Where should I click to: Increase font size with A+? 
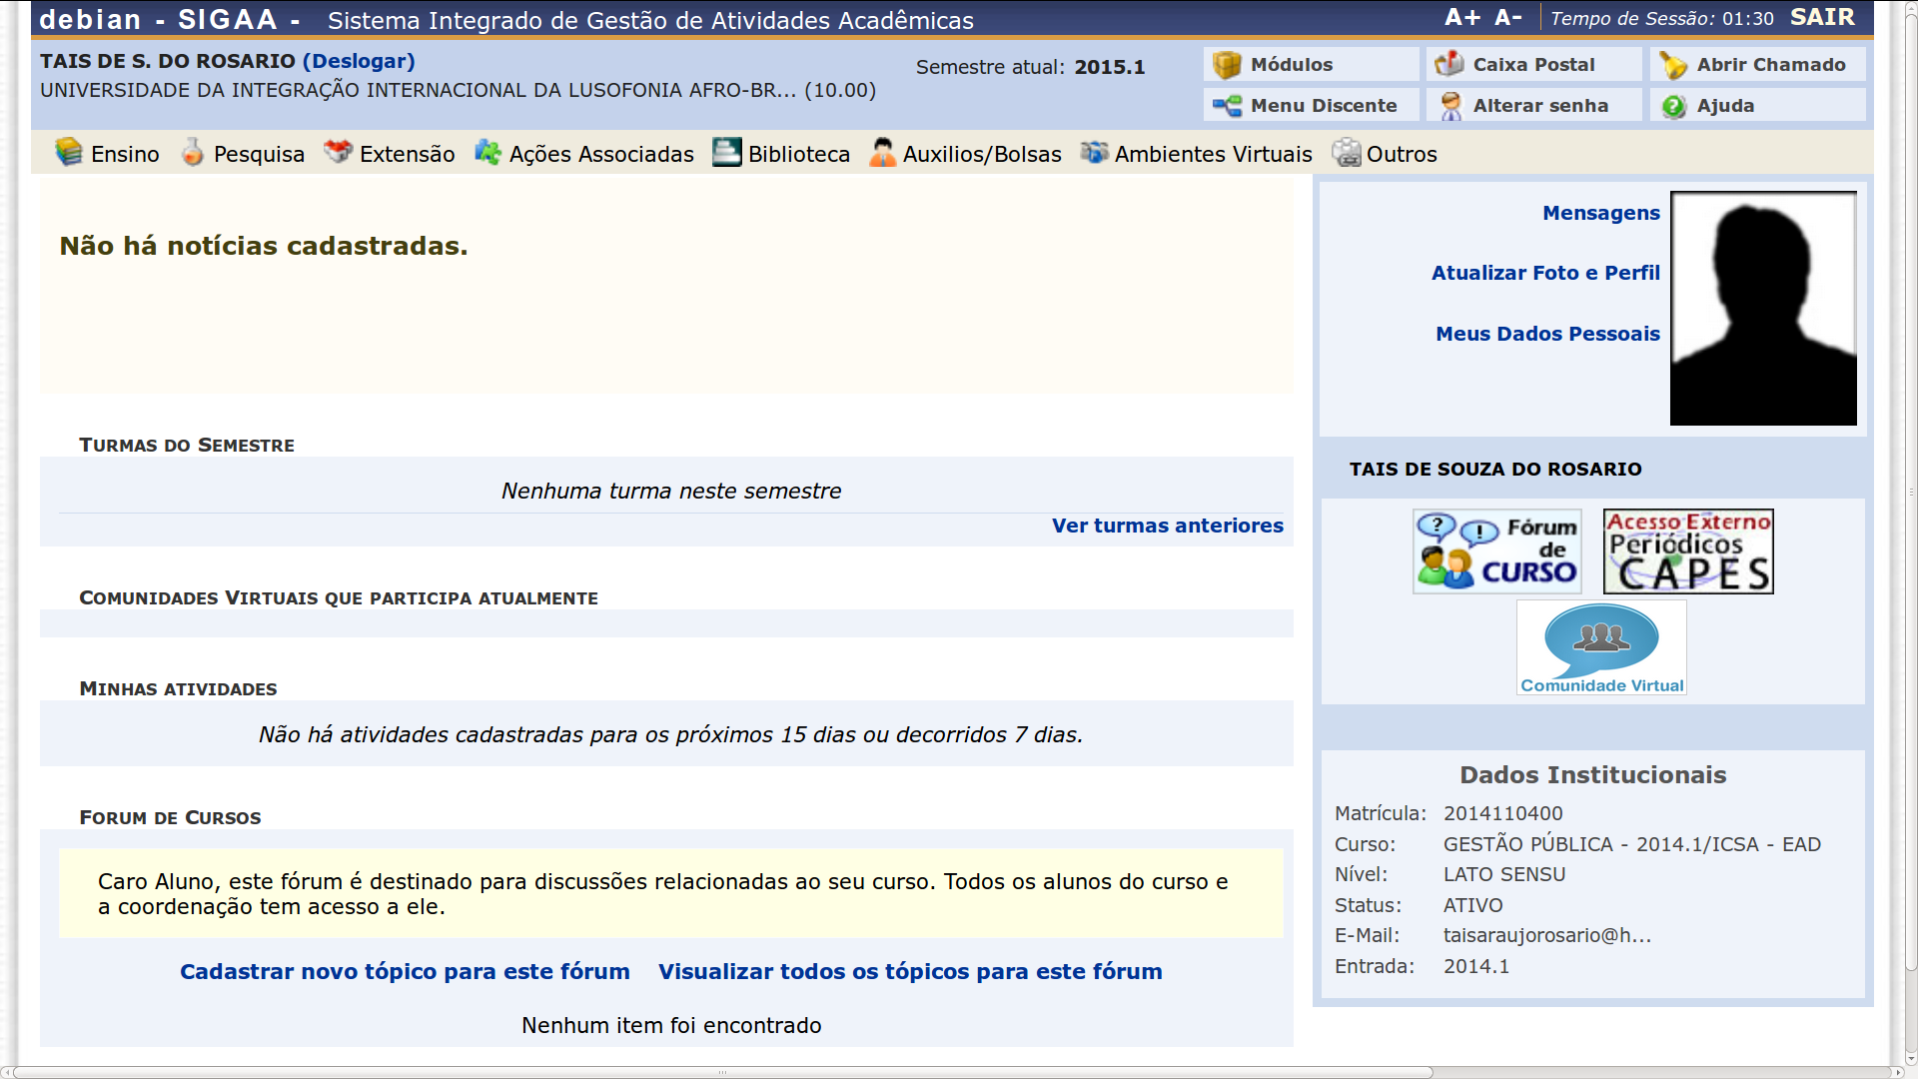pos(1462,18)
